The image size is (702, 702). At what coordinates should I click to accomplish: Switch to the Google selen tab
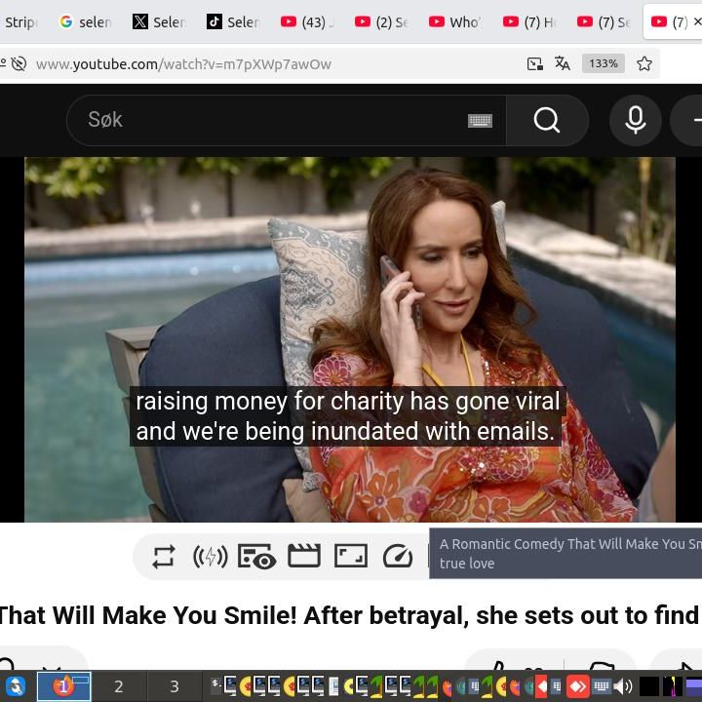(85, 21)
